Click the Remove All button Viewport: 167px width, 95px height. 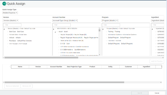[x=27, y=86]
